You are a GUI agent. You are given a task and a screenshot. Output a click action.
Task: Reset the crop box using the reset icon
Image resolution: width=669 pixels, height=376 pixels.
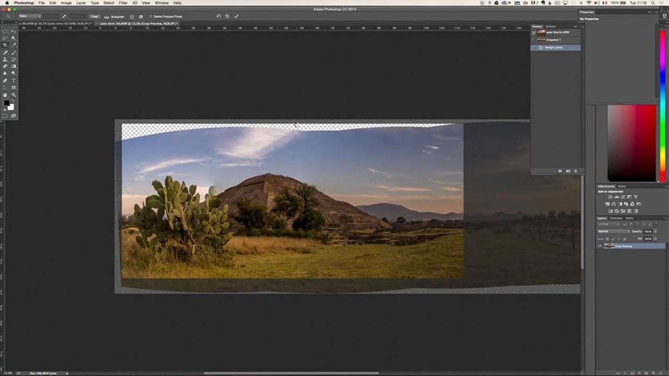click(x=218, y=16)
